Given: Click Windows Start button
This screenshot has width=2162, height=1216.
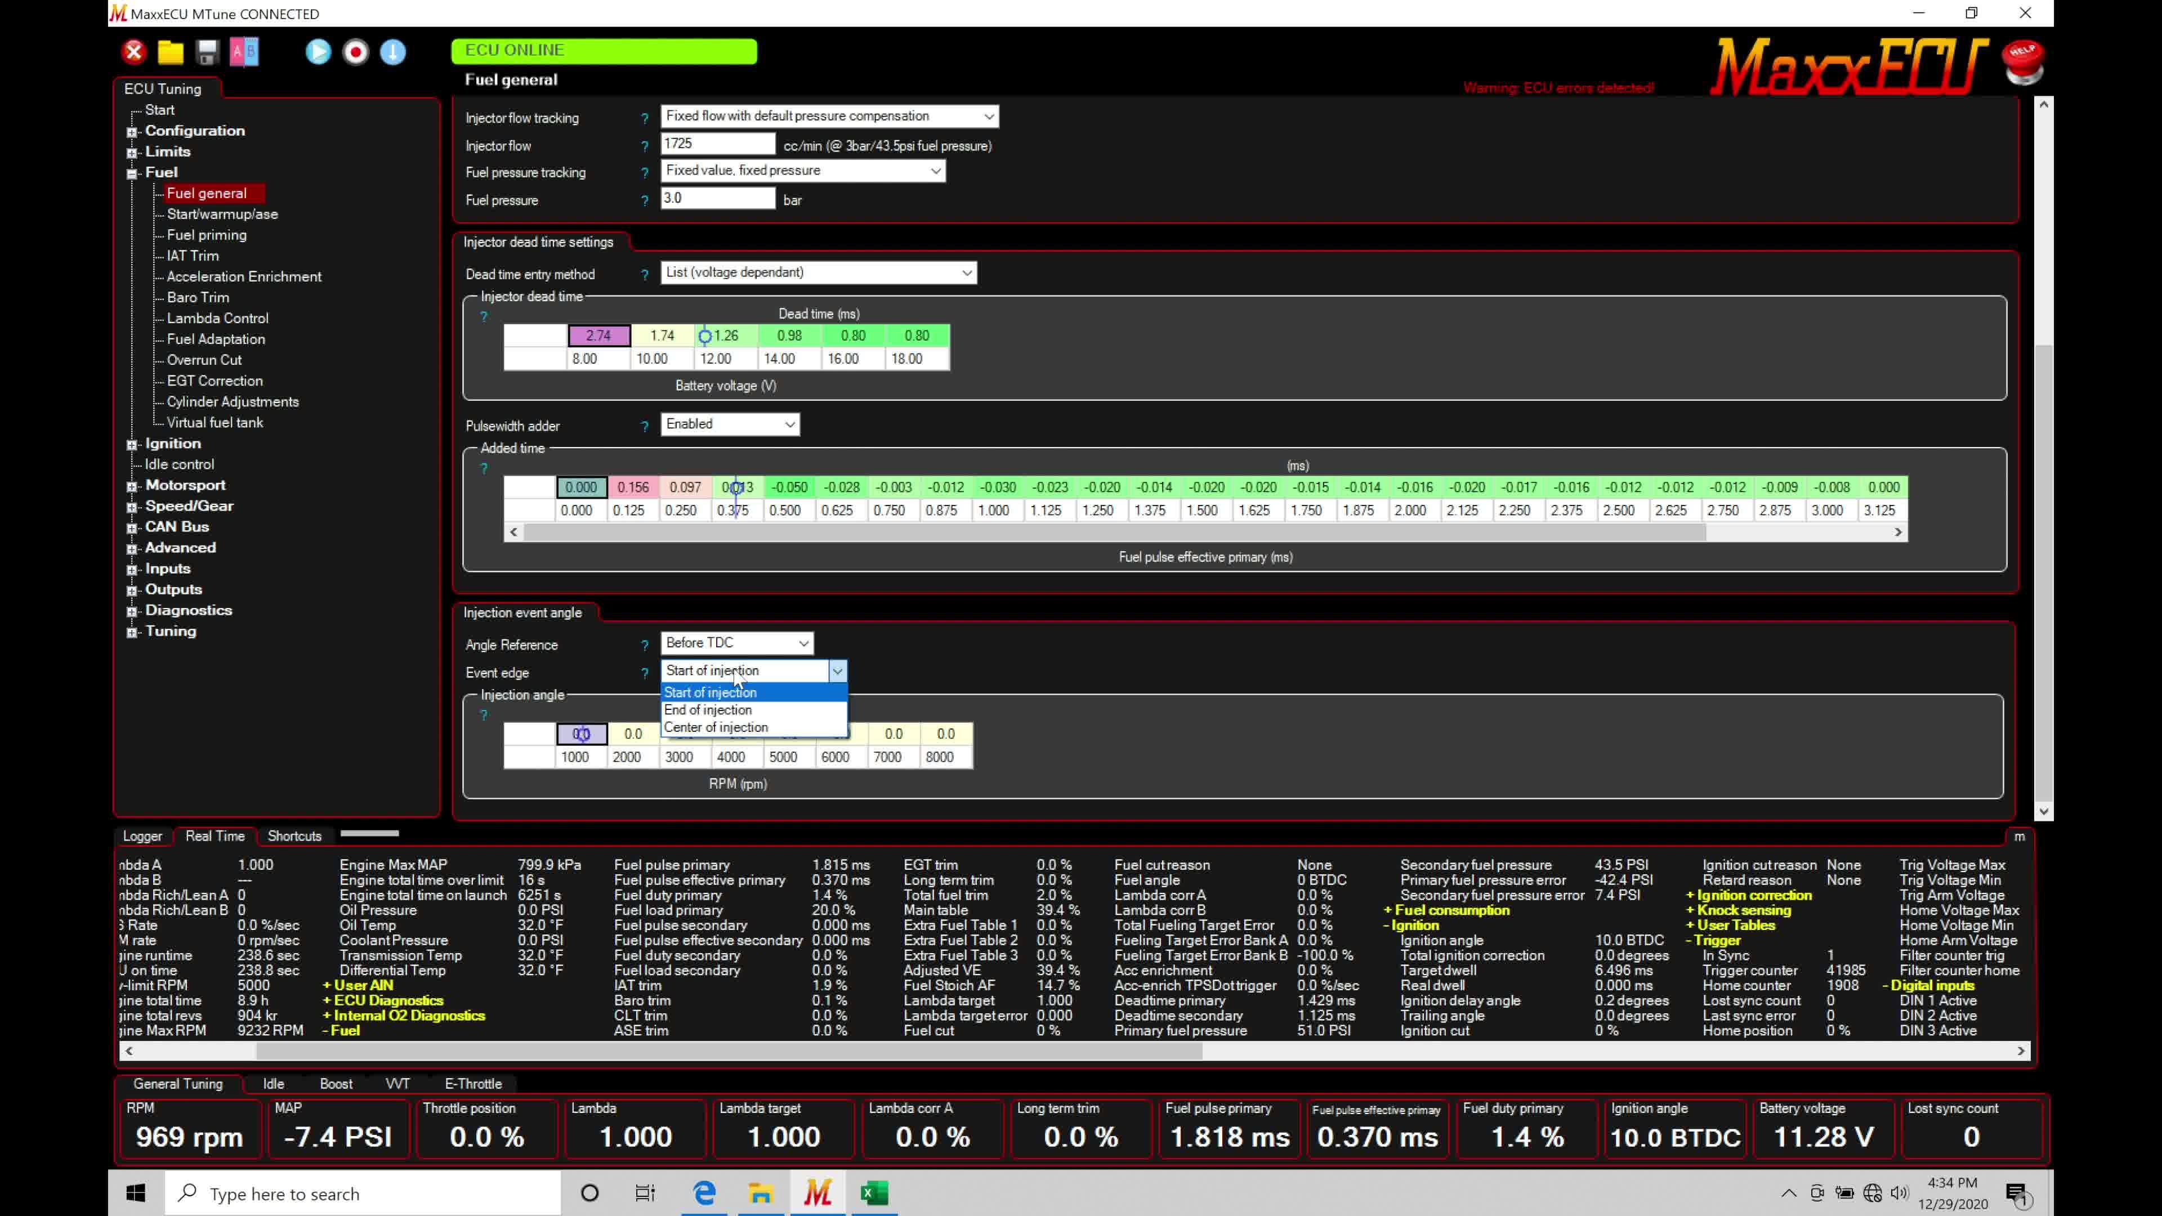Looking at the screenshot, I should (x=136, y=1192).
